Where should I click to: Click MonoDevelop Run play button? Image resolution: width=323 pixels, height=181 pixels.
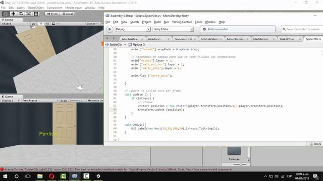point(110,29)
